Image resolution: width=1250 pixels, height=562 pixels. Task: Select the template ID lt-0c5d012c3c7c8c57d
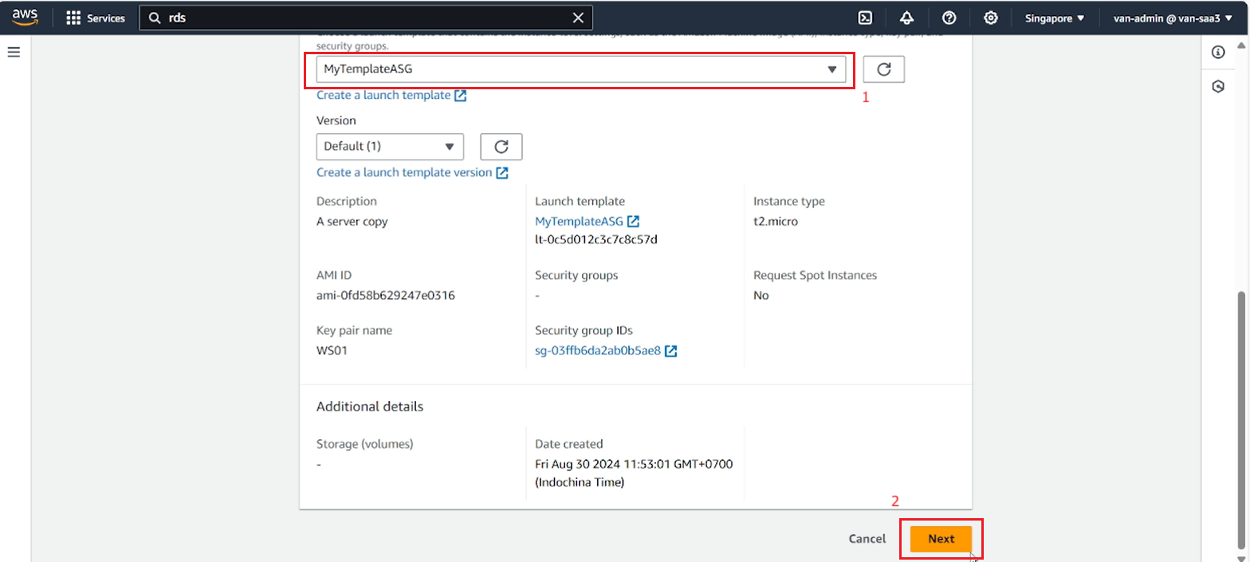(x=596, y=239)
